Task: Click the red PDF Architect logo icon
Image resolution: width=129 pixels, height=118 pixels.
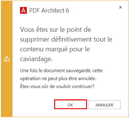Action: point(23,10)
